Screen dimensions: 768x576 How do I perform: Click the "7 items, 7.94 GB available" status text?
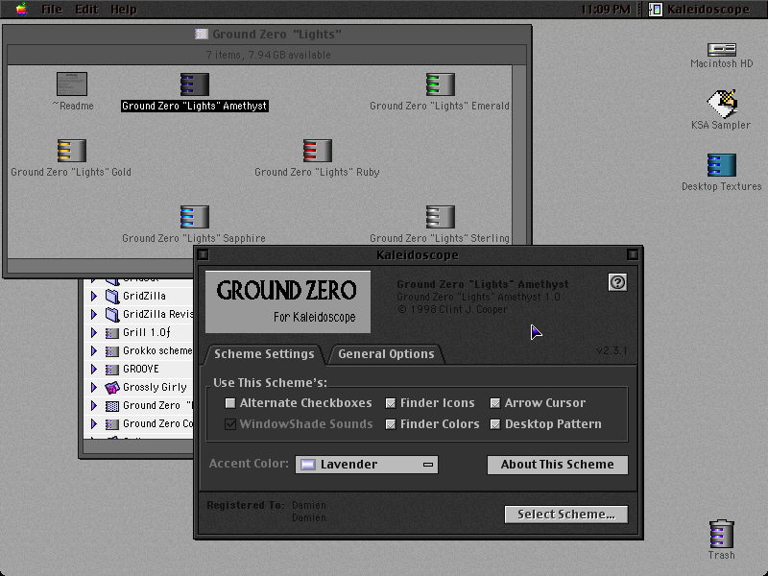(x=268, y=55)
